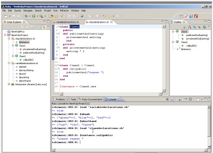This screenshot has width=213, height=153.
Task: Switch to the Tasks tab
Action: click(x=72, y=99)
